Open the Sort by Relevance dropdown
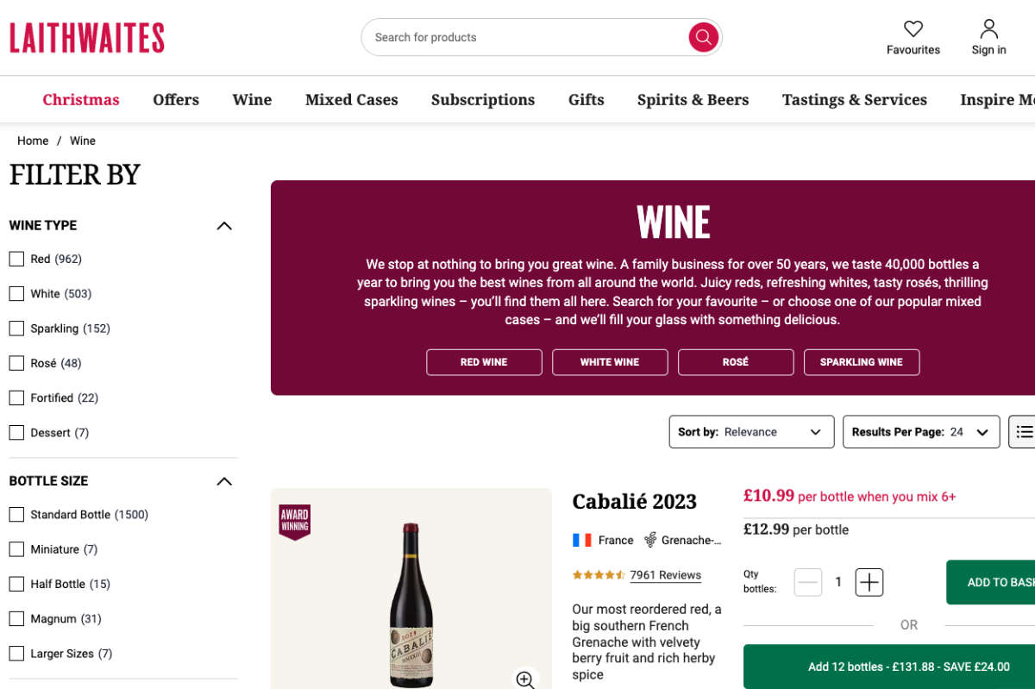Image resolution: width=1035 pixels, height=689 pixels. point(751,432)
